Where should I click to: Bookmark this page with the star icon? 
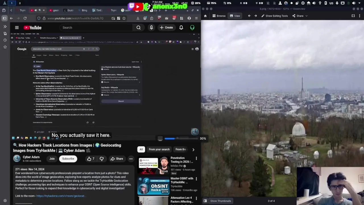pyautogui.click(x=124, y=18)
